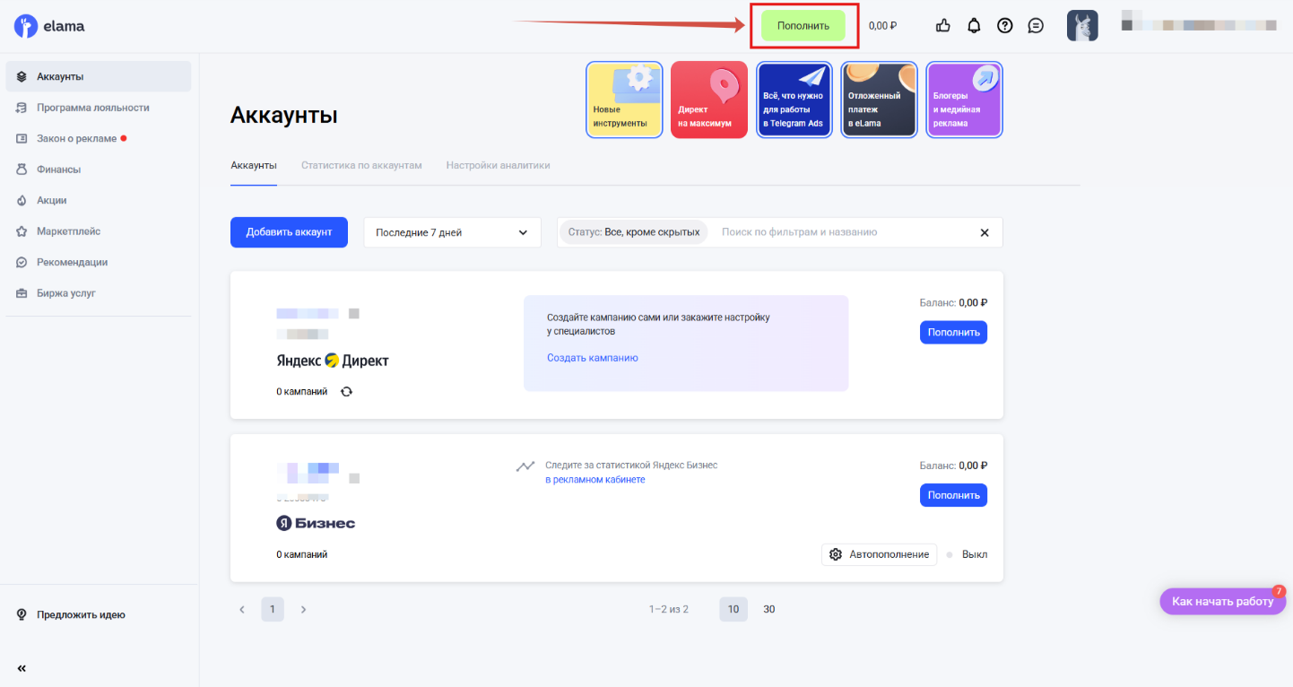Open the help question mark icon
1293x687 pixels.
(x=1004, y=25)
